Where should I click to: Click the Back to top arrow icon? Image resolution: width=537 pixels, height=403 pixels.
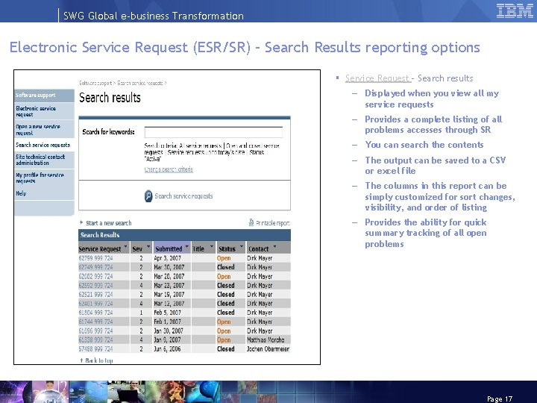pyautogui.click(x=81, y=360)
